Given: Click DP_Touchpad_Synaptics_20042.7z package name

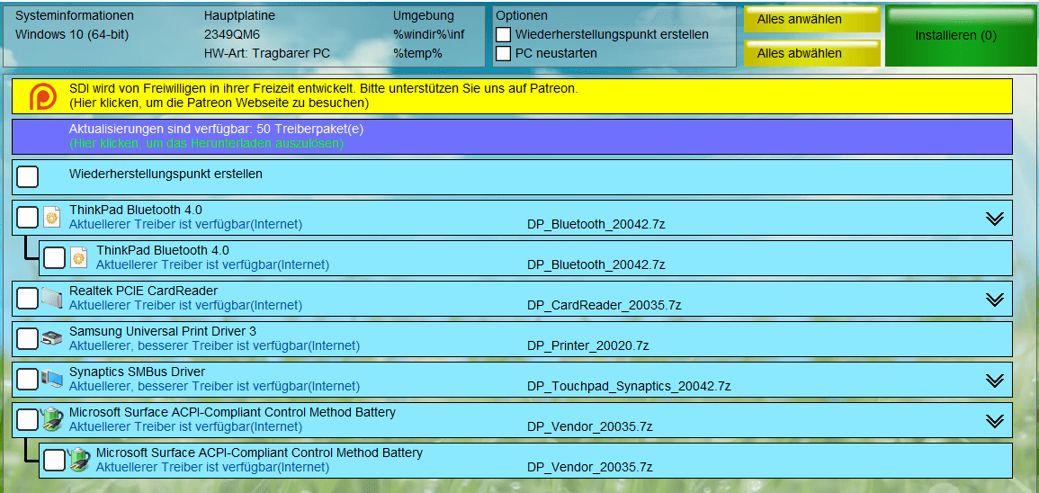Looking at the screenshot, I should tap(629, 386).
